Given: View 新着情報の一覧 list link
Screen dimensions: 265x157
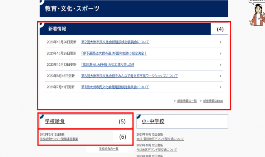Looking at the screenshot, I should pyautogui.click(x=187, y=101).
